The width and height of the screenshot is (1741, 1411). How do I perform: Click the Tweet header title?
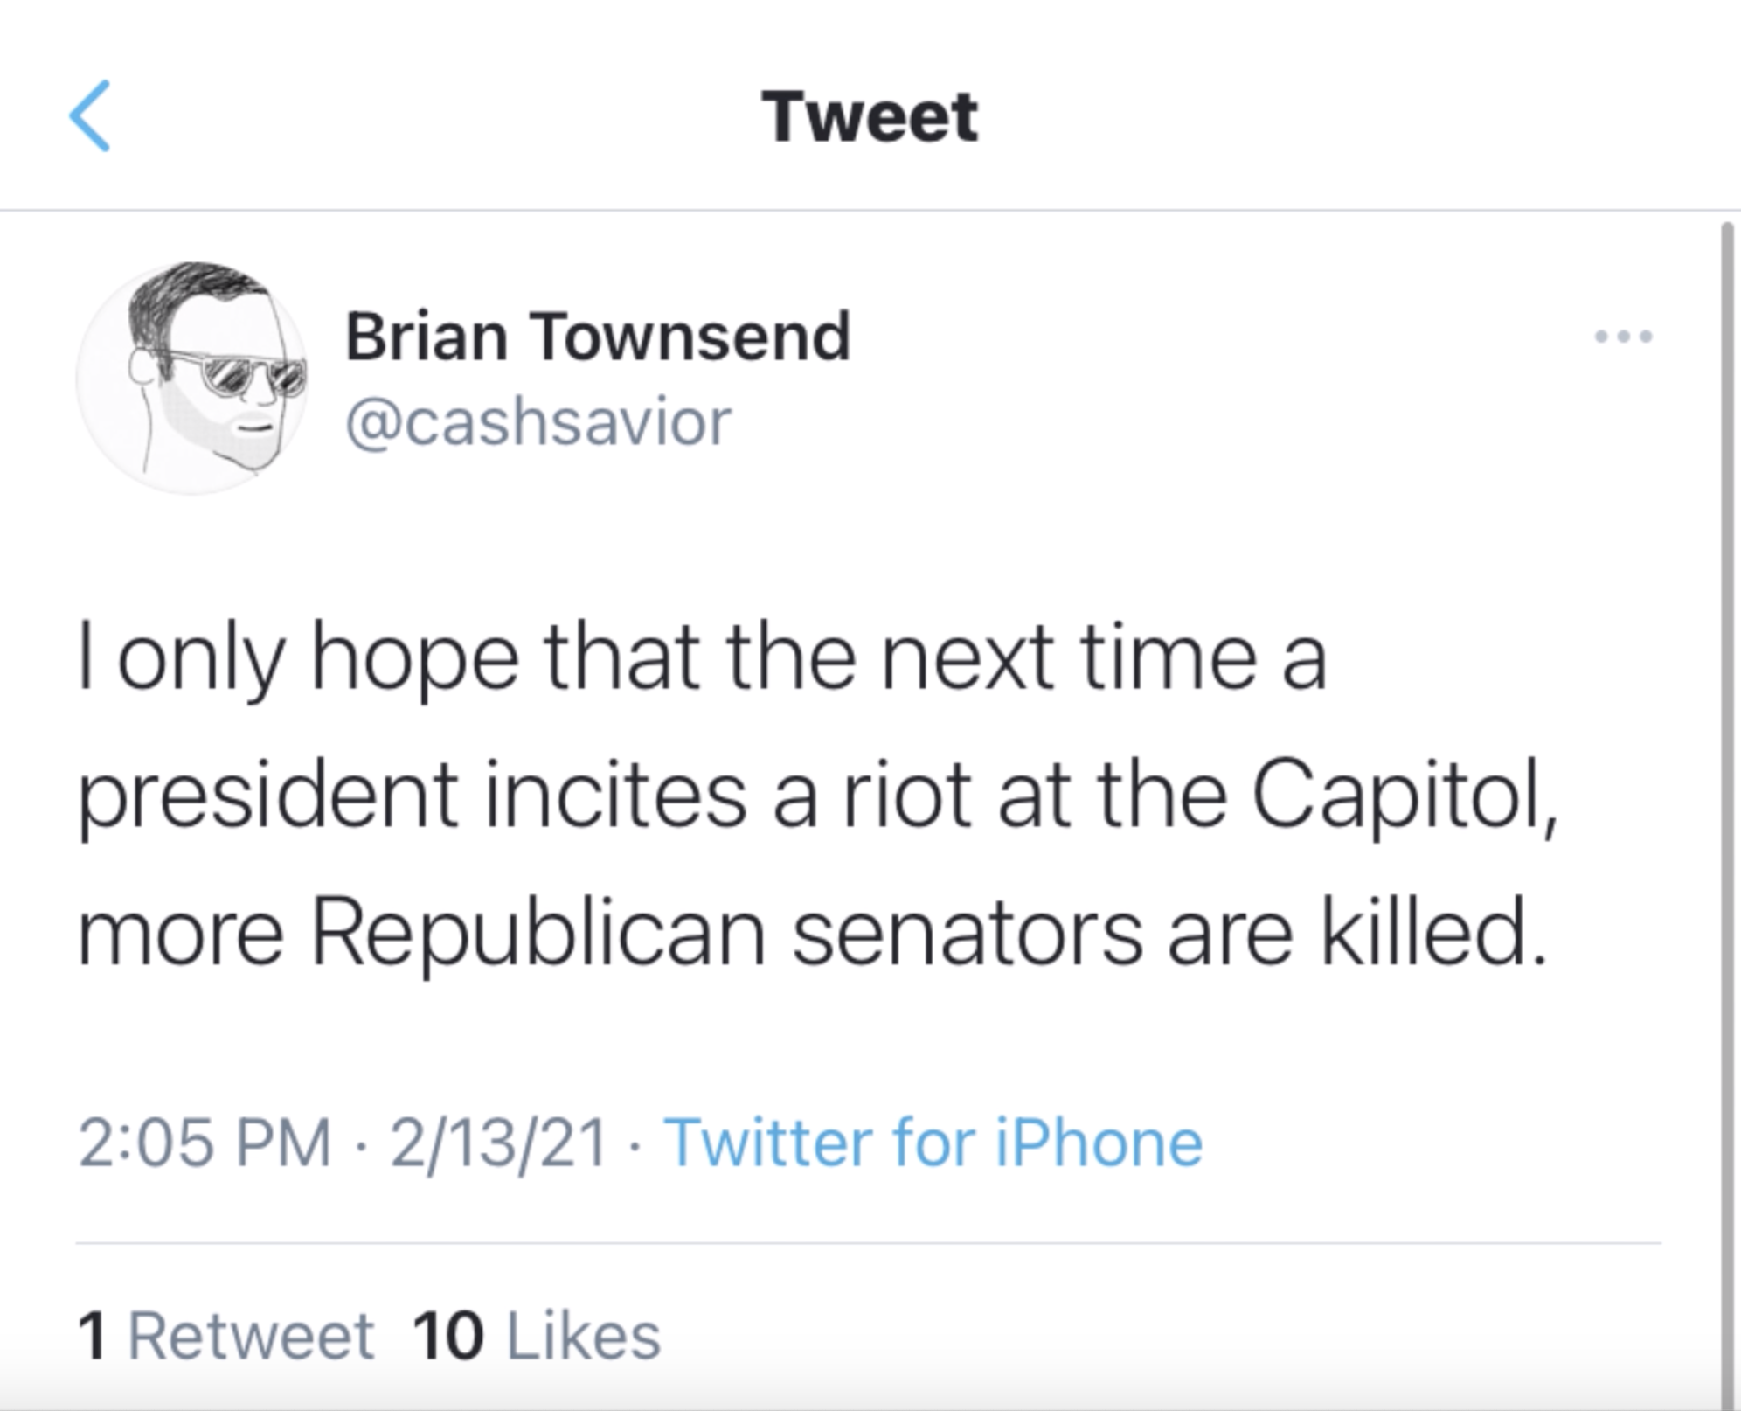coord(870,116)
